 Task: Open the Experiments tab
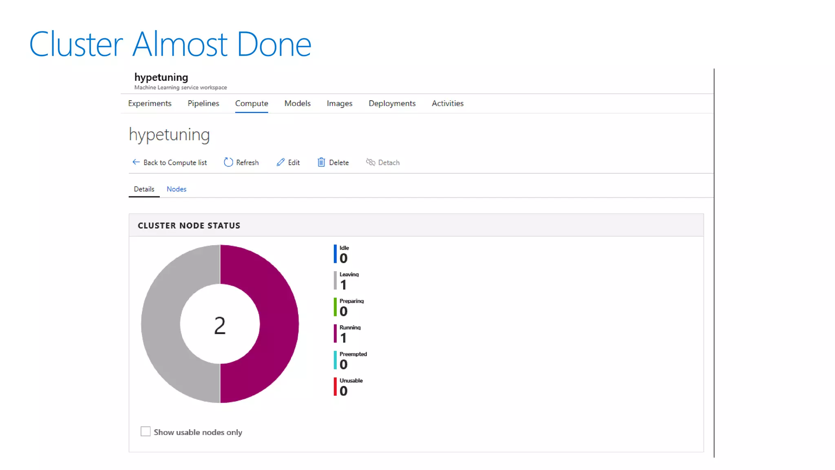pos(150,104)
